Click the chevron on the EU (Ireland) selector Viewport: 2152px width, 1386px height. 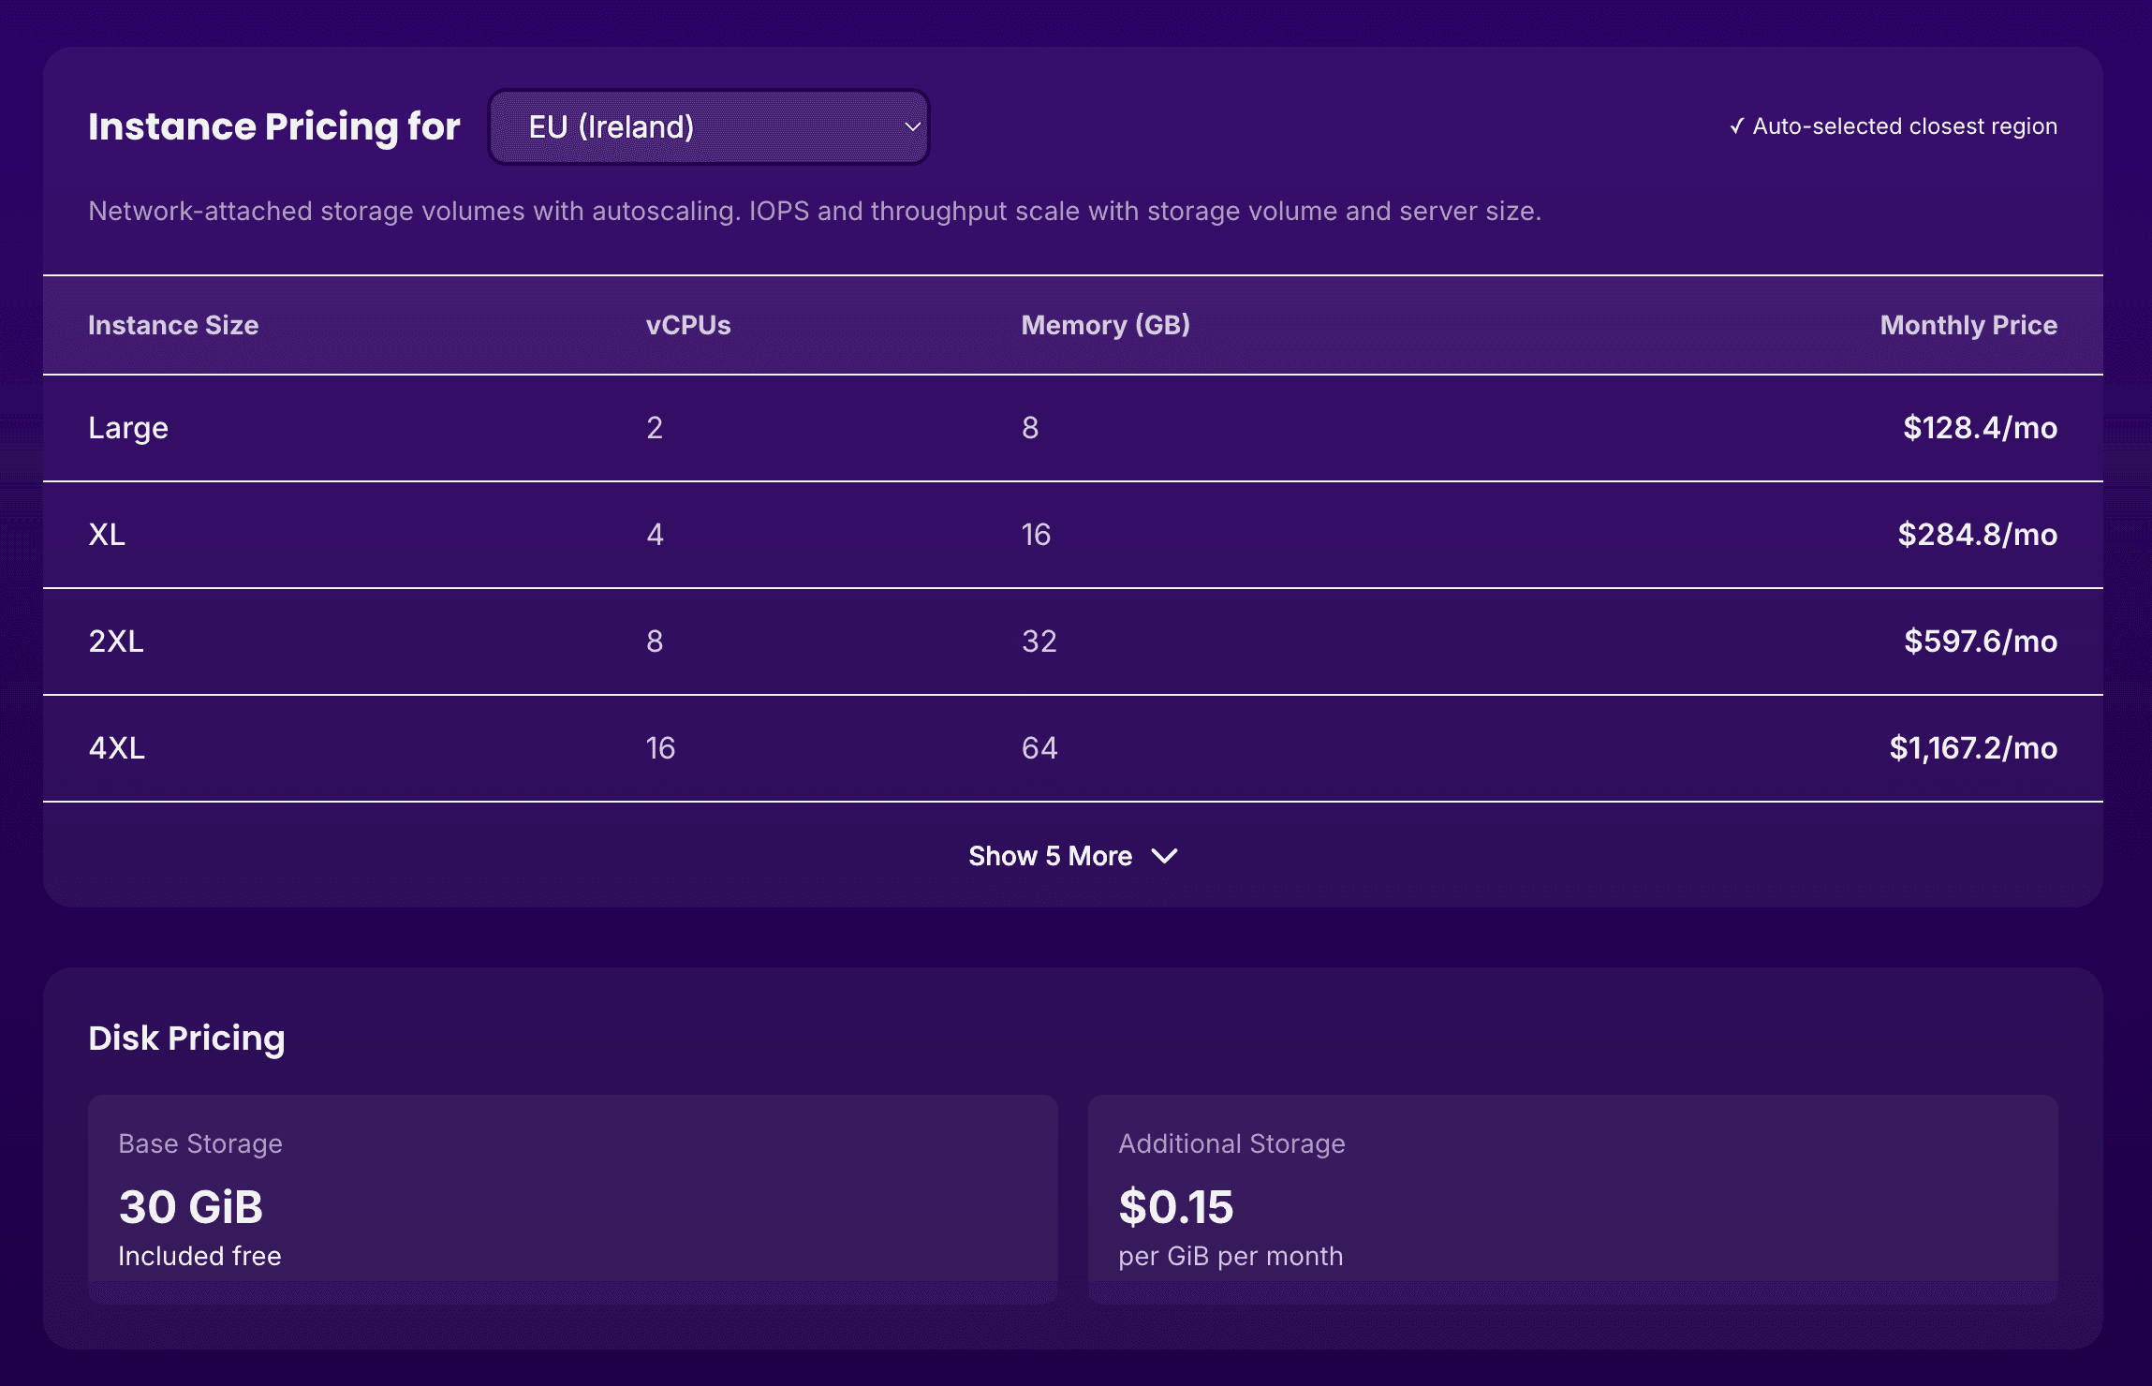pyautogui.click(x=911, y=127)
